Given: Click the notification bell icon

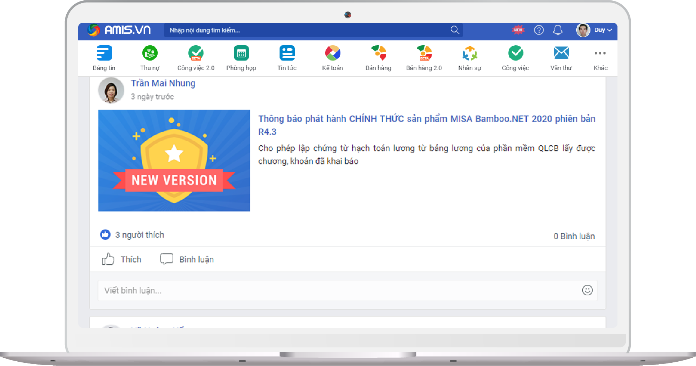Looking at the screenshot, I should (x=558, y=30).
